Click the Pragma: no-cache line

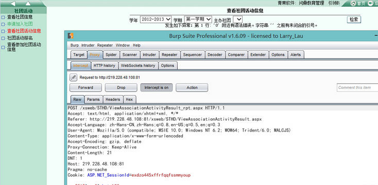click(x=87, y=170)
